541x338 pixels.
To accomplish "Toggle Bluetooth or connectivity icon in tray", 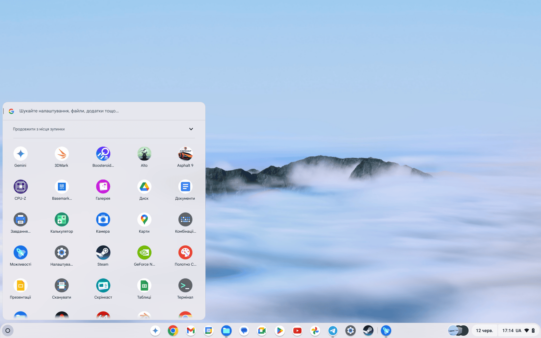I will pyautogui.click(x=527, y=330).
